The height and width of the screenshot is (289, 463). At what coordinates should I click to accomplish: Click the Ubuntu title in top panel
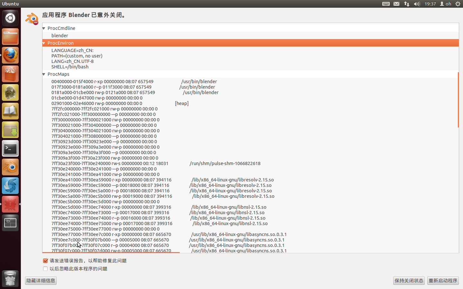[10, 4]
